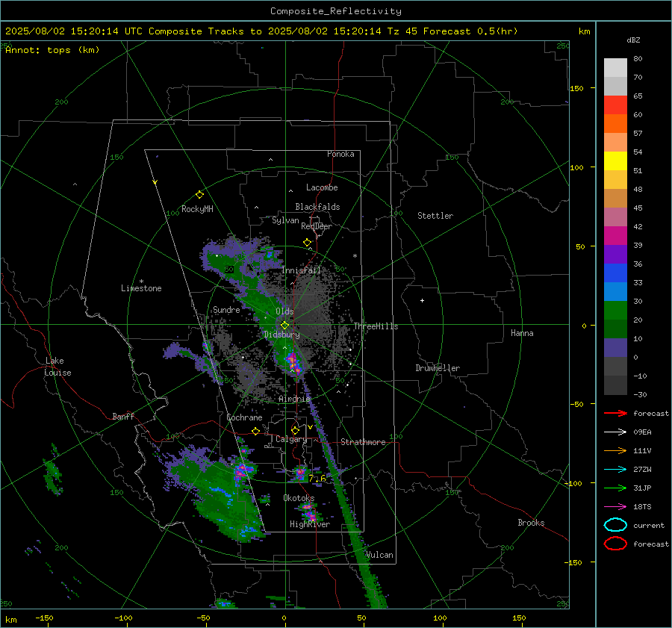The image size is (672, 628).
Task: Click the magenta 18TS track arrow
Action: coord(615,507)
